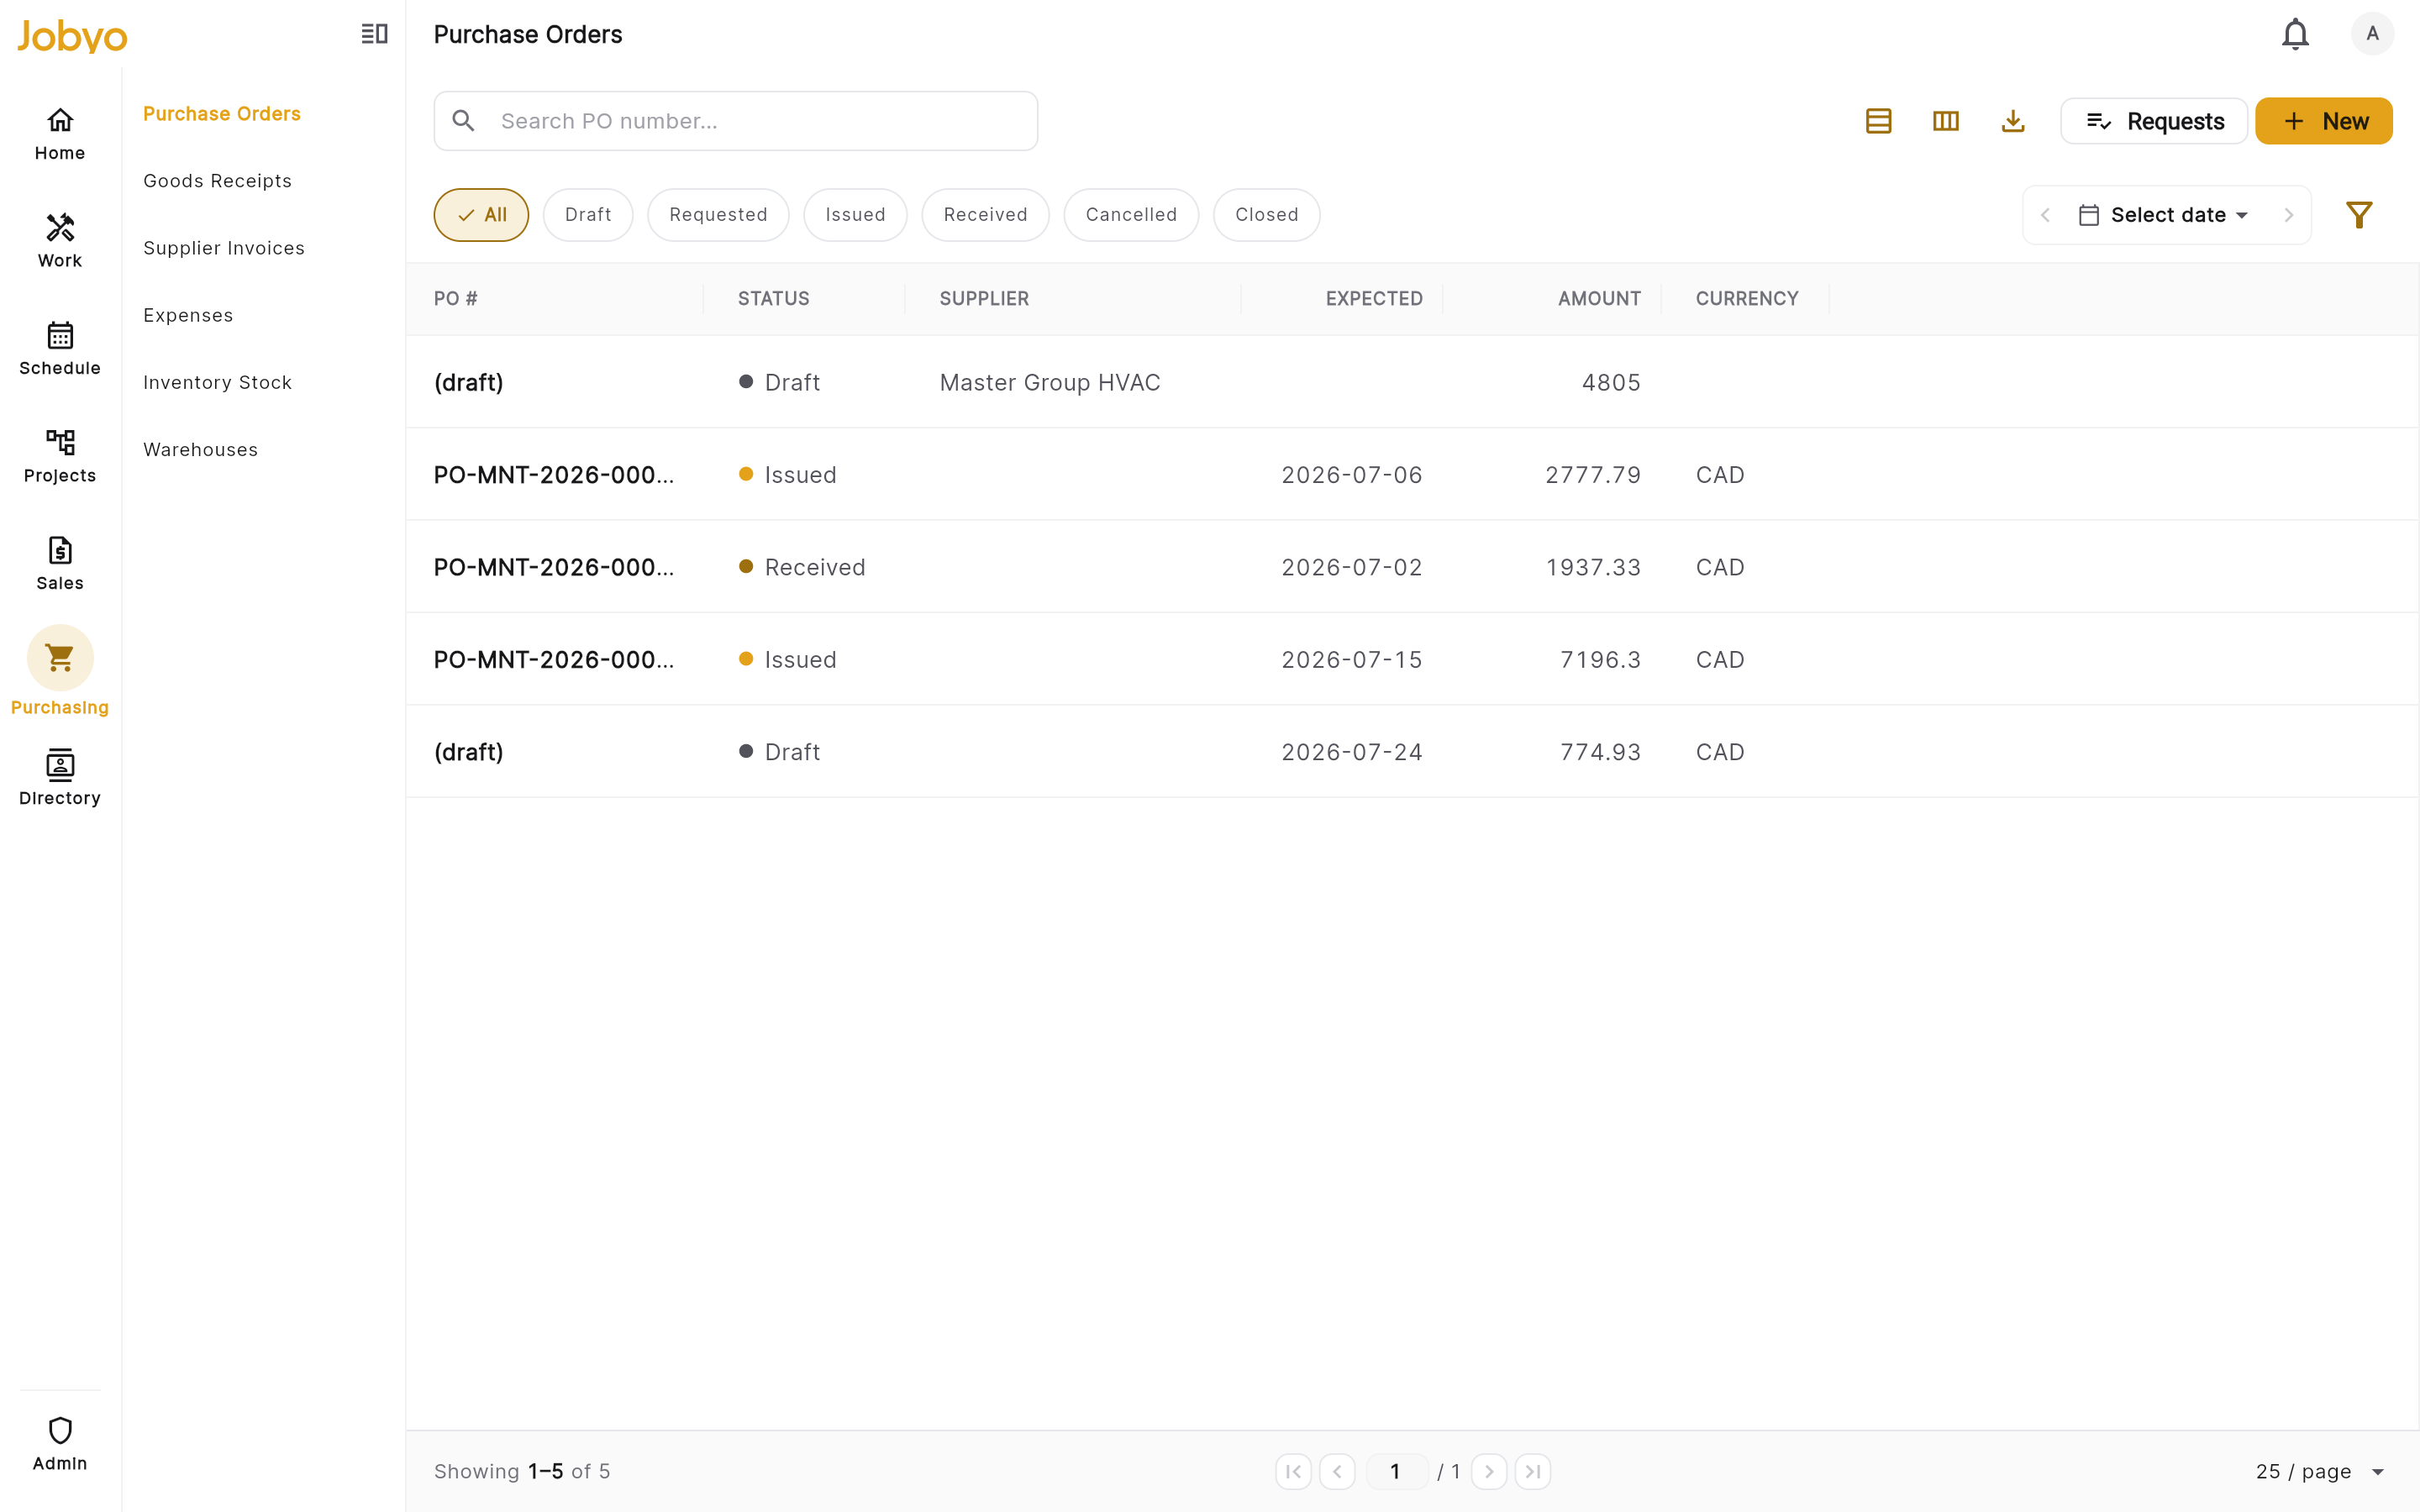The width and height of the screenshot is (2420, 1512).
Task: Open the draft expected 2026-07-24
Action: [1412, 752]
